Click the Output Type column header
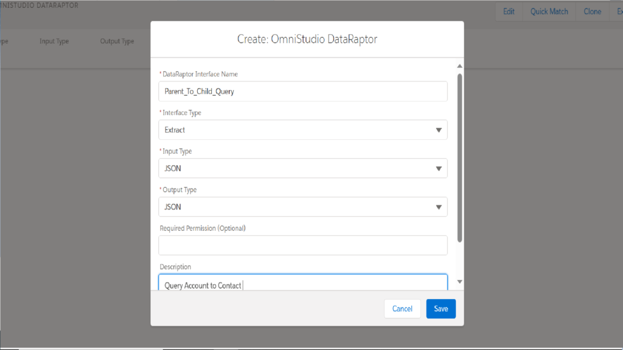Screen dimensions: 623x350 [x=117, y=41]
